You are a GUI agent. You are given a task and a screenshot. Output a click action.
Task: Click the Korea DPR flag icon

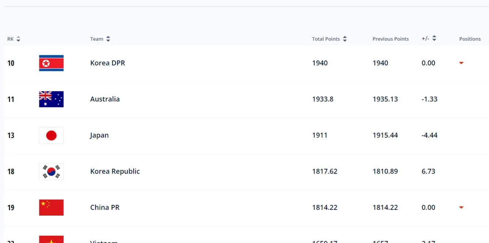click(51, 63)
